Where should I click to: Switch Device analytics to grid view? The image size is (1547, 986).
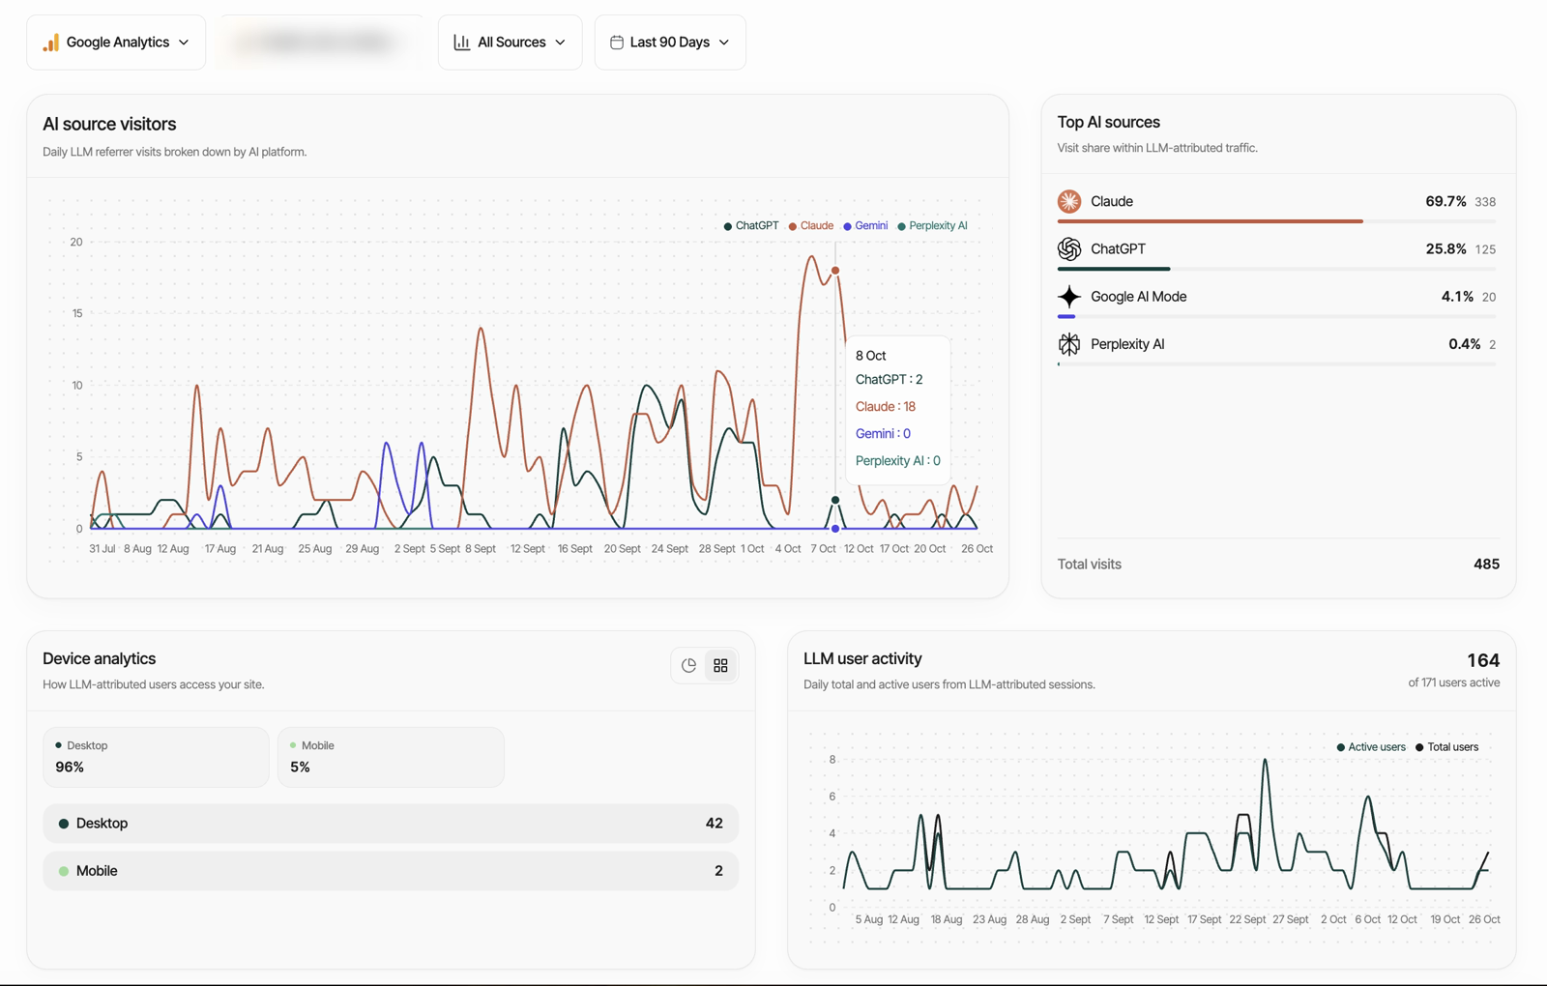coord(720,665)
